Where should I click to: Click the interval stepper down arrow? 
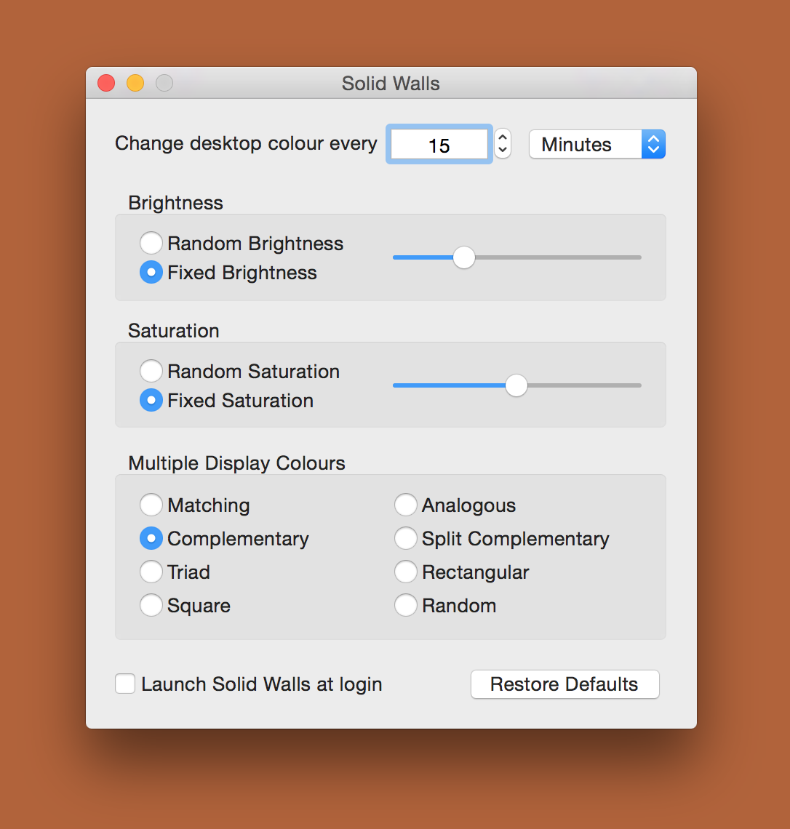coord(503,151)
